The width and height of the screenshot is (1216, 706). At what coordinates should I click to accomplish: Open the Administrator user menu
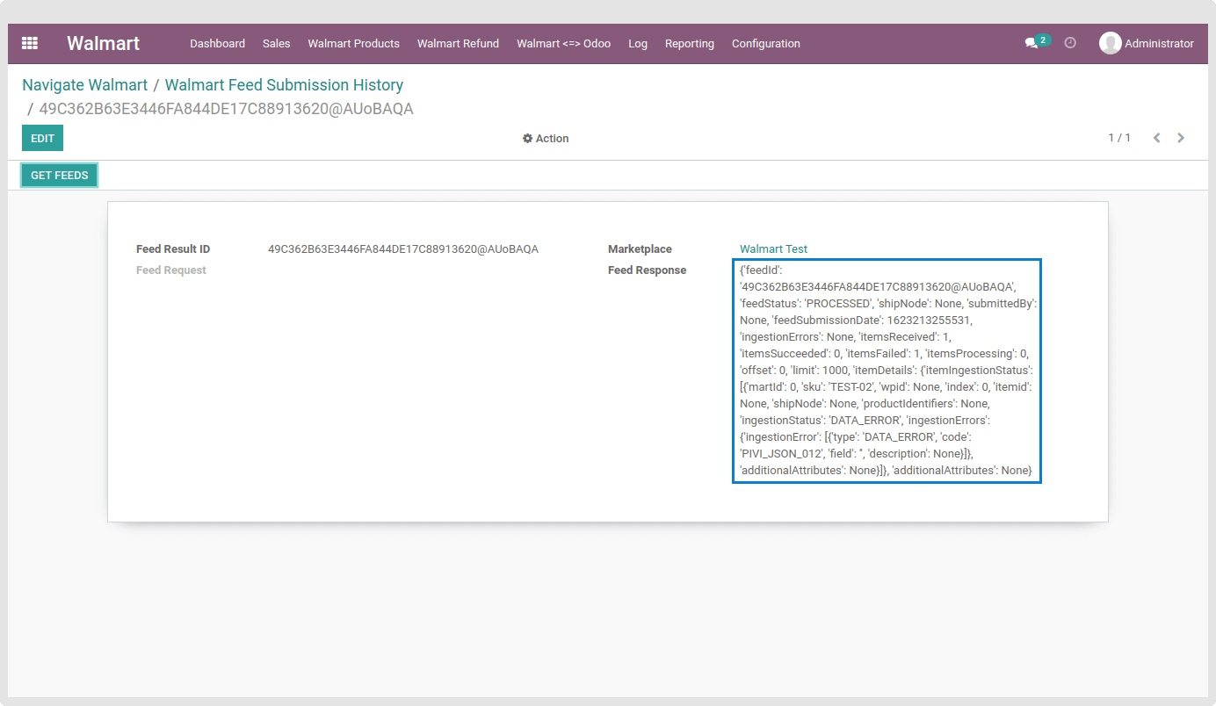coord(1147,43)
